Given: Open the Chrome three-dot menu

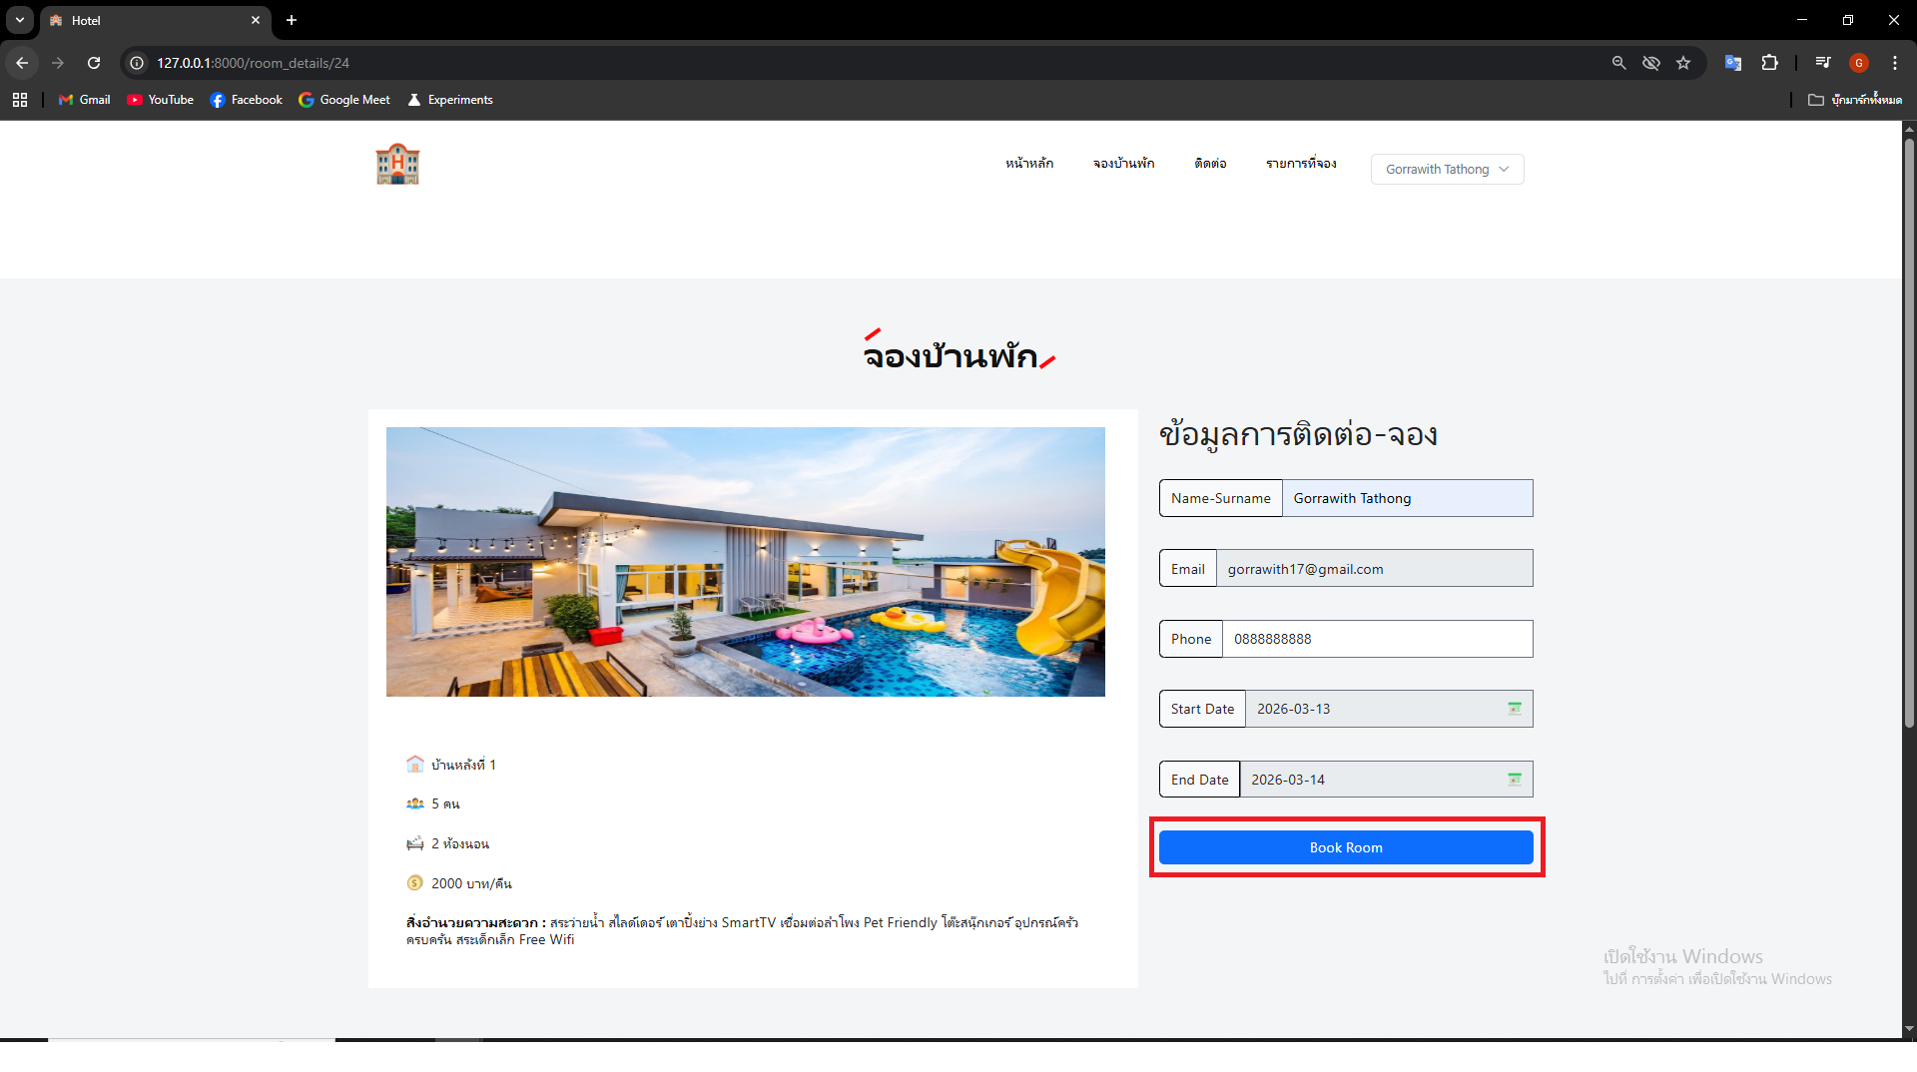Looking at the screenshot, I should (x=1895, y=63).
